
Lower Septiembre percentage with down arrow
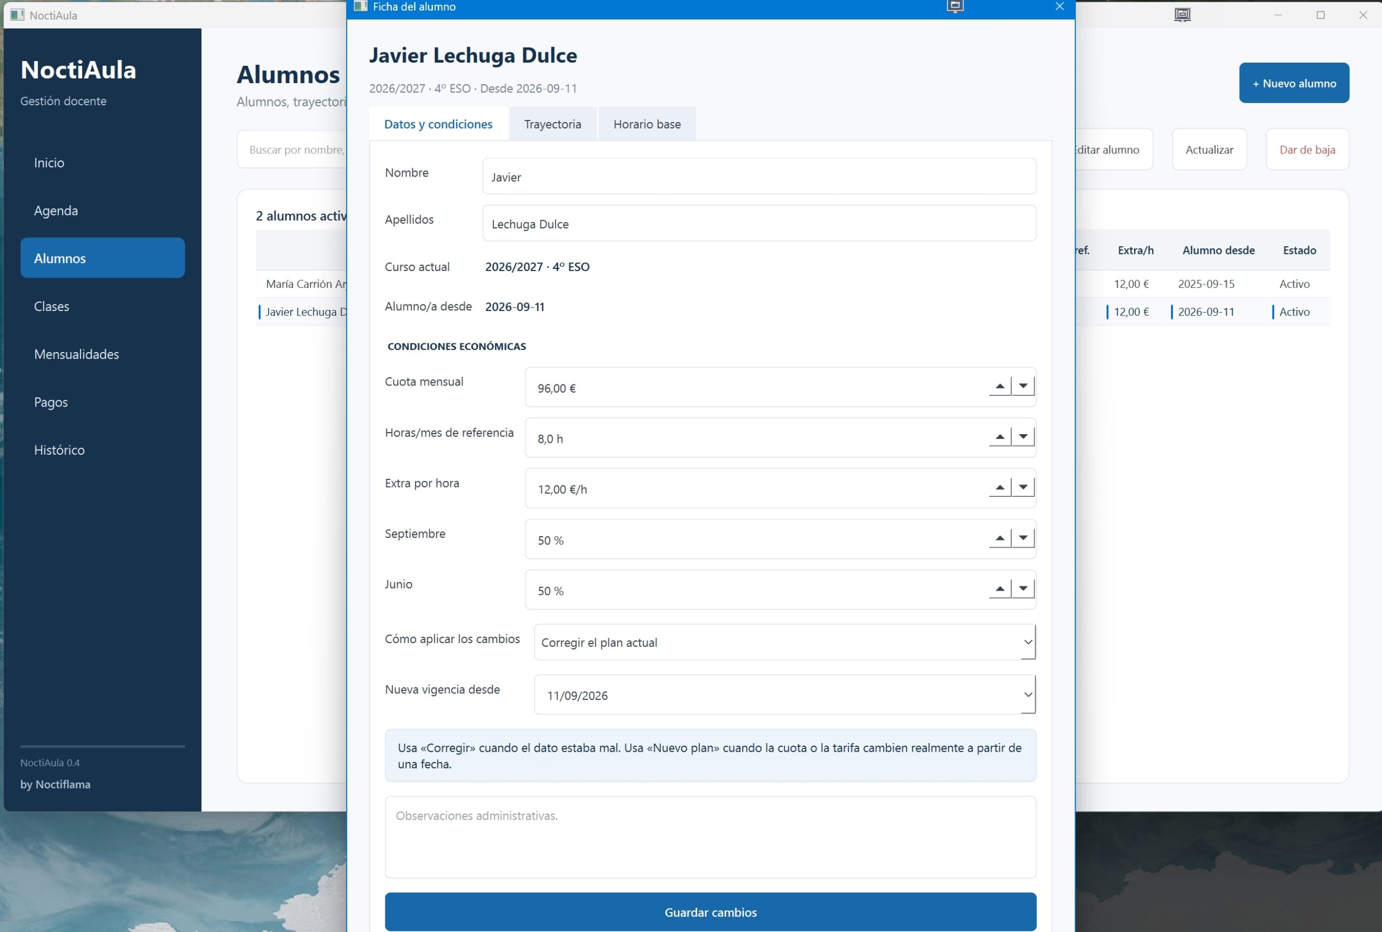1022,538
